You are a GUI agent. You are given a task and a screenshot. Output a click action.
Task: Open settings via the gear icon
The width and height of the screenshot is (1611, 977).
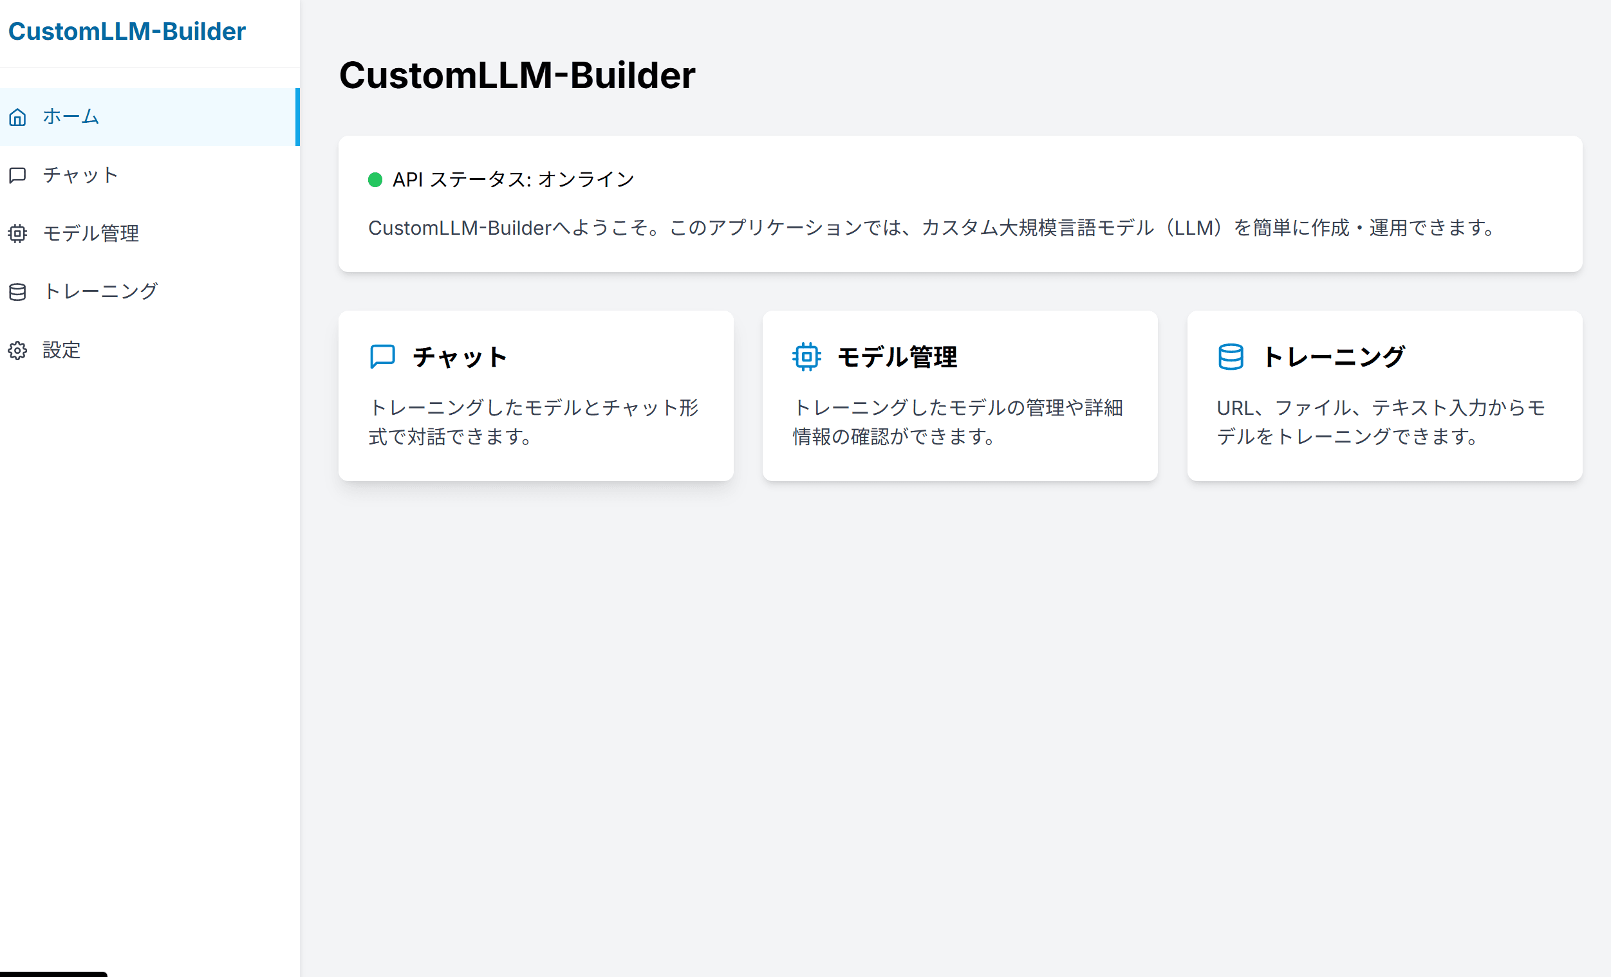coord(17,351)
